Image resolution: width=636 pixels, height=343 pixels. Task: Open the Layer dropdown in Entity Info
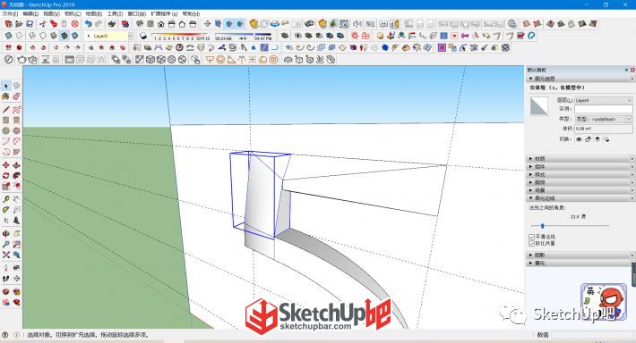[x=604, y=100]
